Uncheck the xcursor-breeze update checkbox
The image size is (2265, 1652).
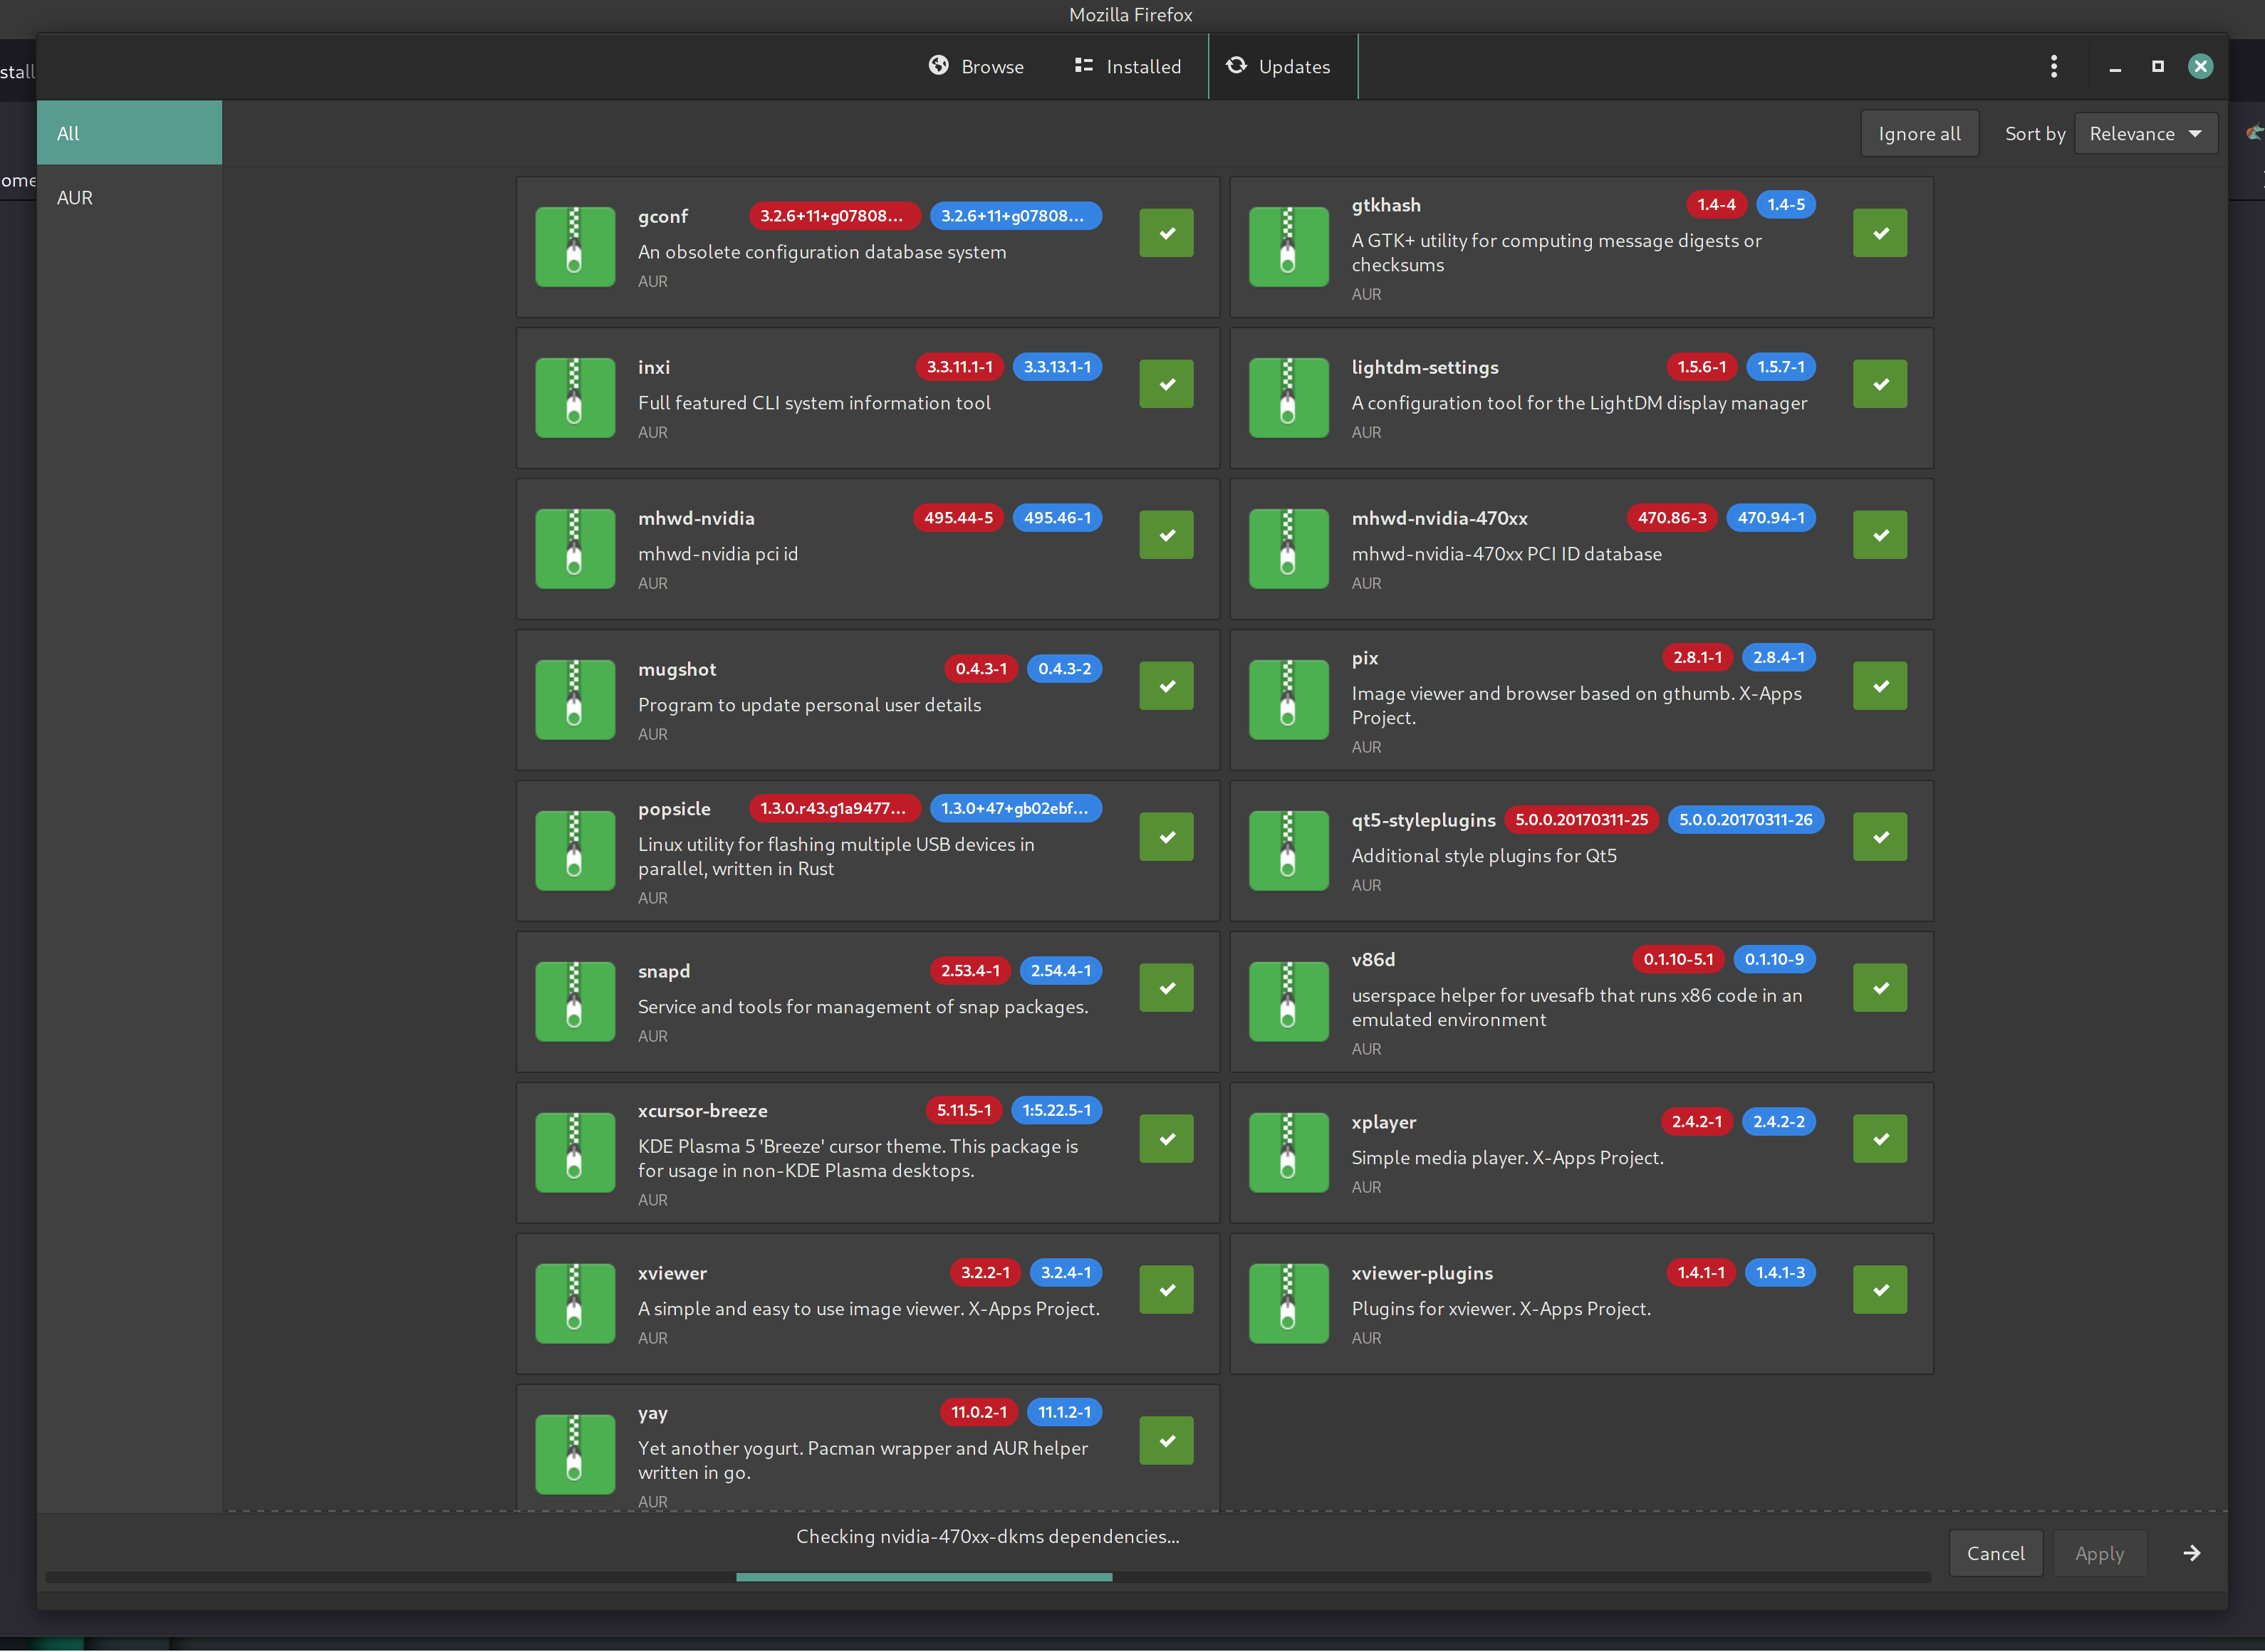(x=1166, y=1139)
